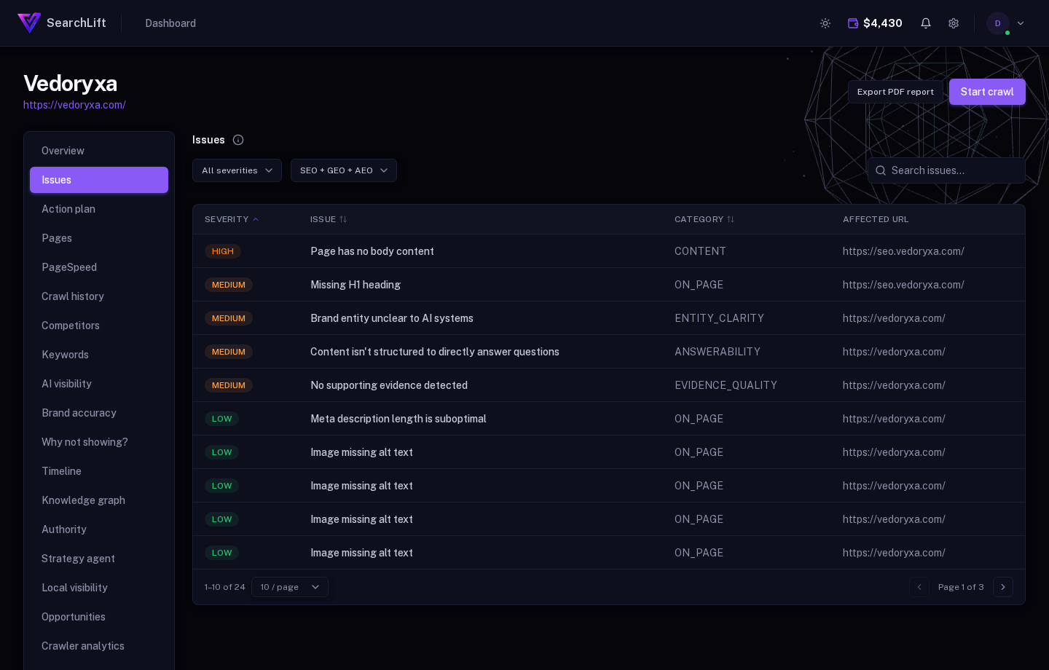Click the Start crawl button

tap(987, 92)
